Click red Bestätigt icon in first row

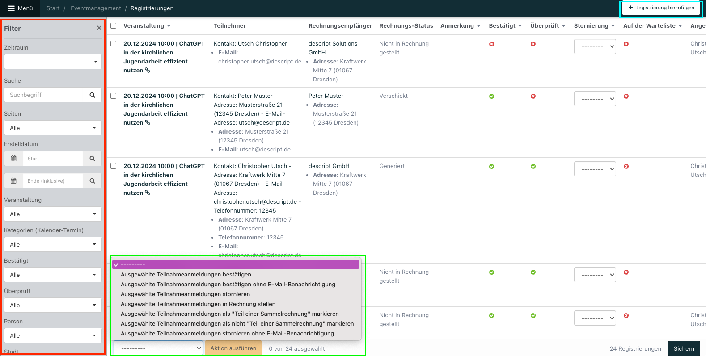(x=491, y=44)
